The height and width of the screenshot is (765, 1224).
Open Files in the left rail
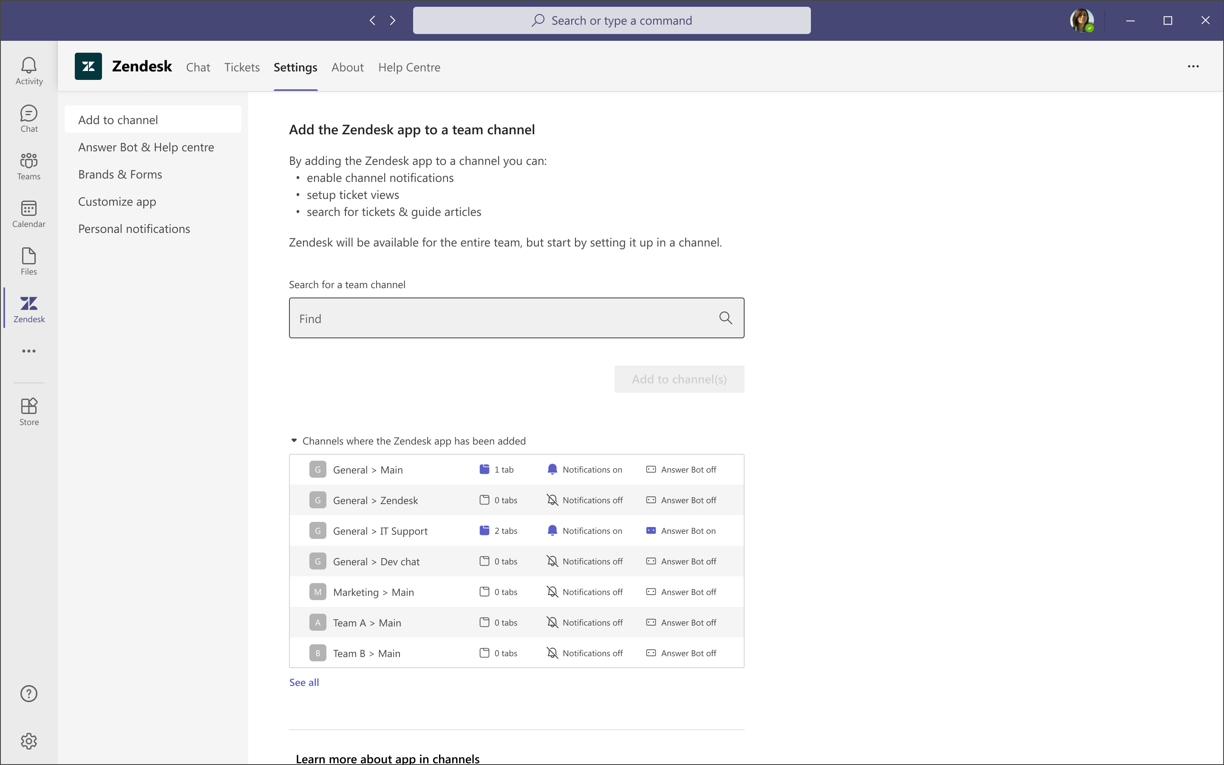point(29,261)
